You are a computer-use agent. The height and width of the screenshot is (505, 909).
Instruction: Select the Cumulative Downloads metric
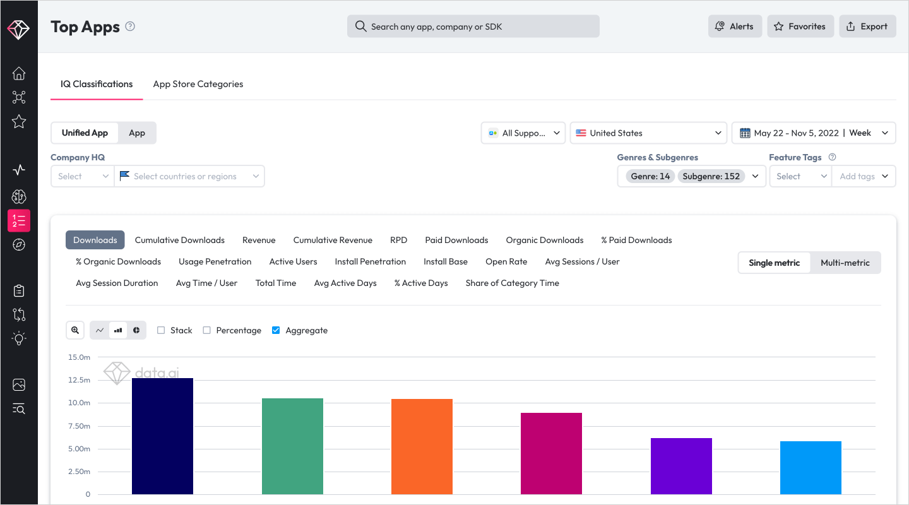coord(180,240)
